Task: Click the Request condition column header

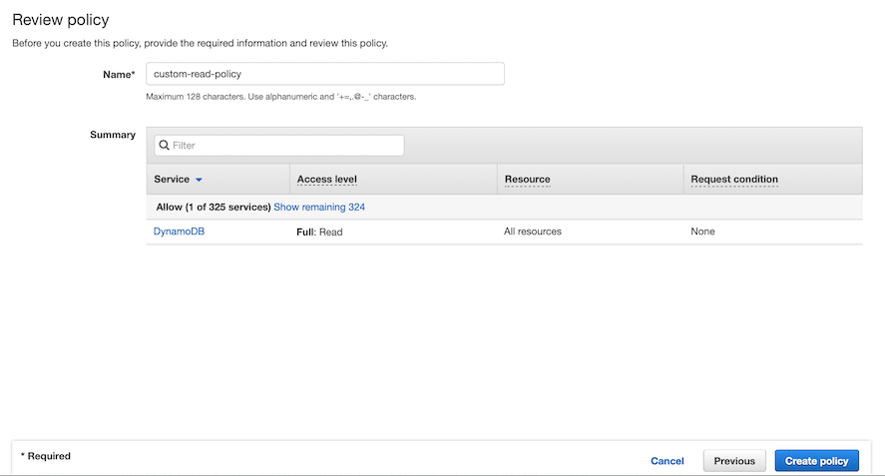Action: 734,180
